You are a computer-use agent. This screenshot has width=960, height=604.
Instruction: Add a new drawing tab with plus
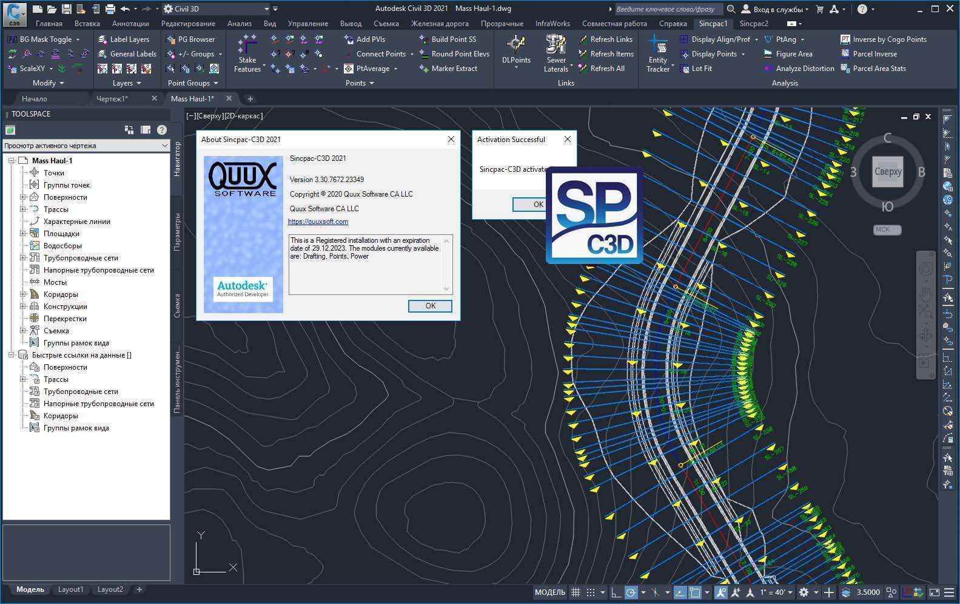pos(250,98)
